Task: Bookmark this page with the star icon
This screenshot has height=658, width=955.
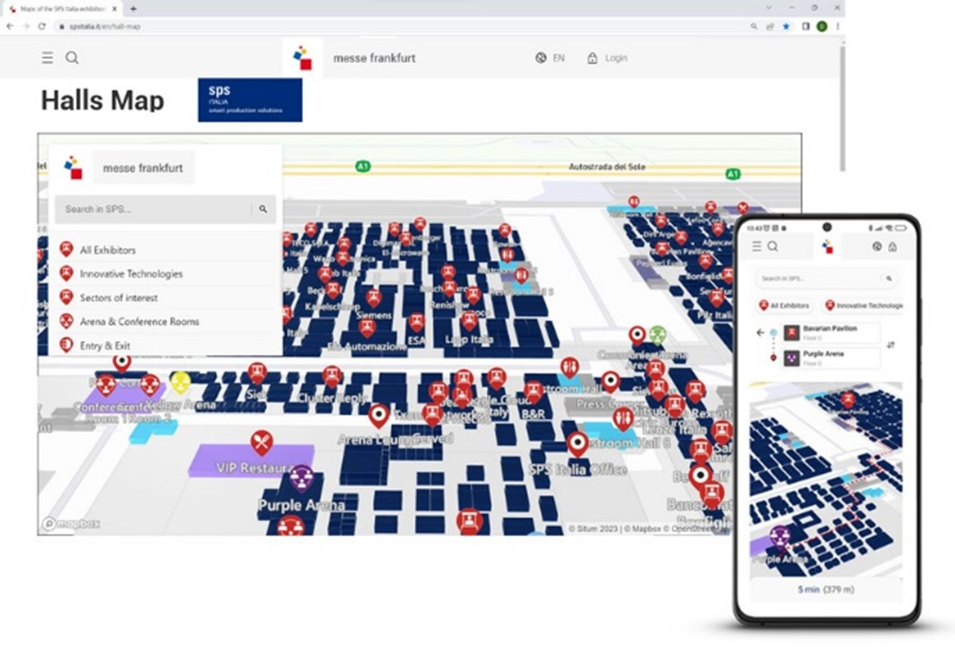Action: 786,26
